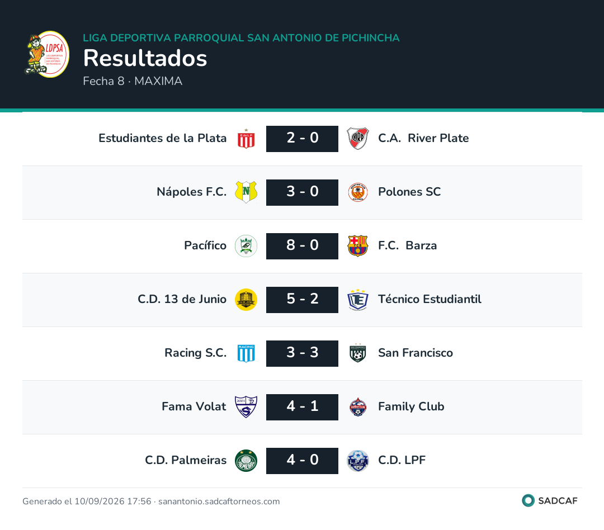Open the 8 - 0 Pacífico score box
Image resolution: width=604 pixels, height=530 pixels.
[303, 246]
